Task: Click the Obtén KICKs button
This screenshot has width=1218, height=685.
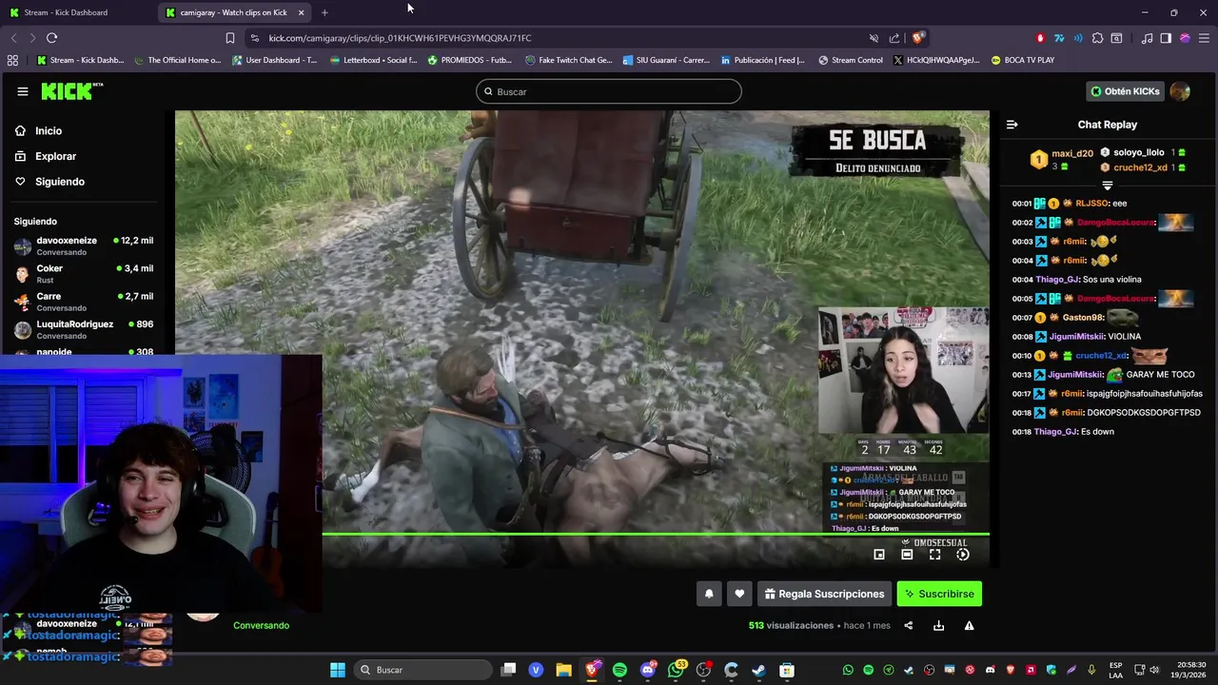Action: tap(1125, 91)
